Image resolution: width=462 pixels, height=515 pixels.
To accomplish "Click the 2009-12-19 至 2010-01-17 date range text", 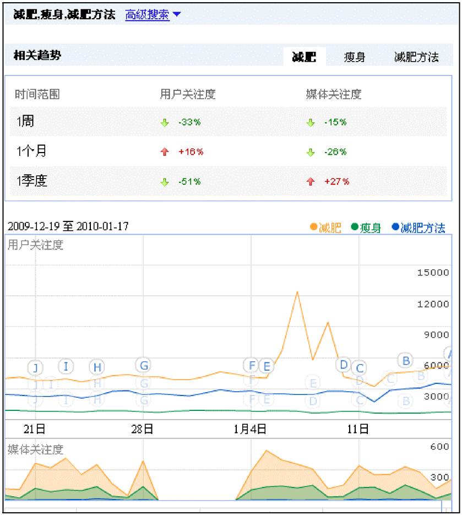I will (68, 226).
